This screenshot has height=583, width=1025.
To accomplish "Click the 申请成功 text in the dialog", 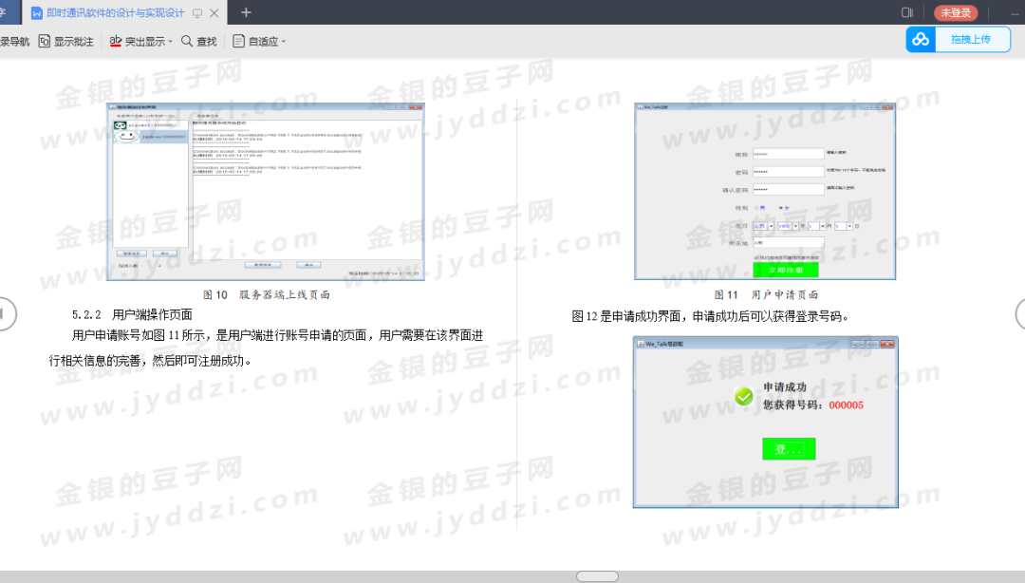I will 785,387.
